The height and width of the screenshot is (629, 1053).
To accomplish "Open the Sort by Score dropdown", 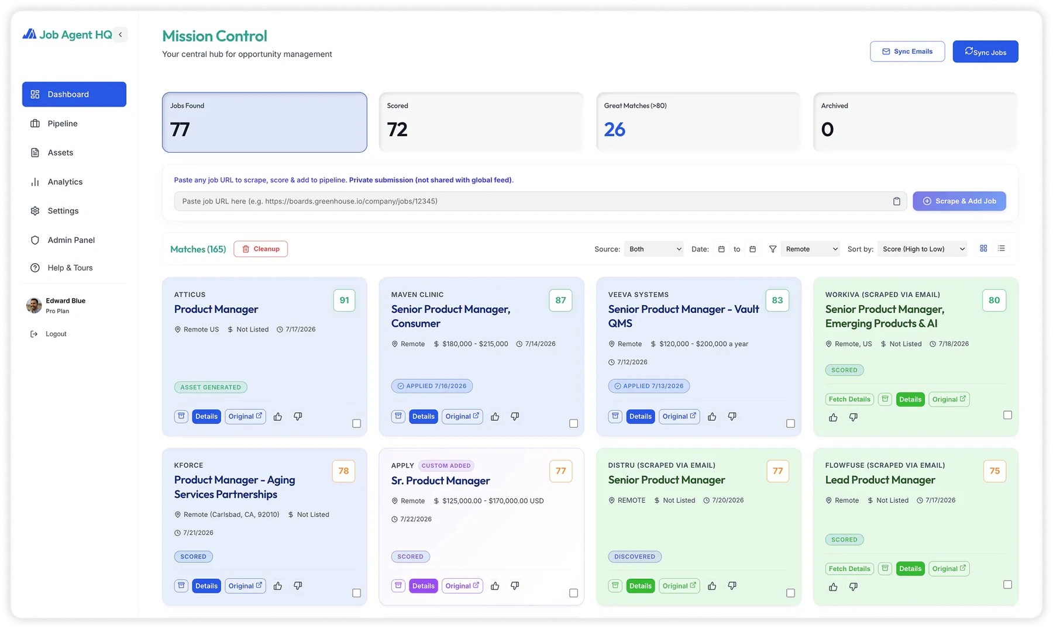I will (922, 249).
